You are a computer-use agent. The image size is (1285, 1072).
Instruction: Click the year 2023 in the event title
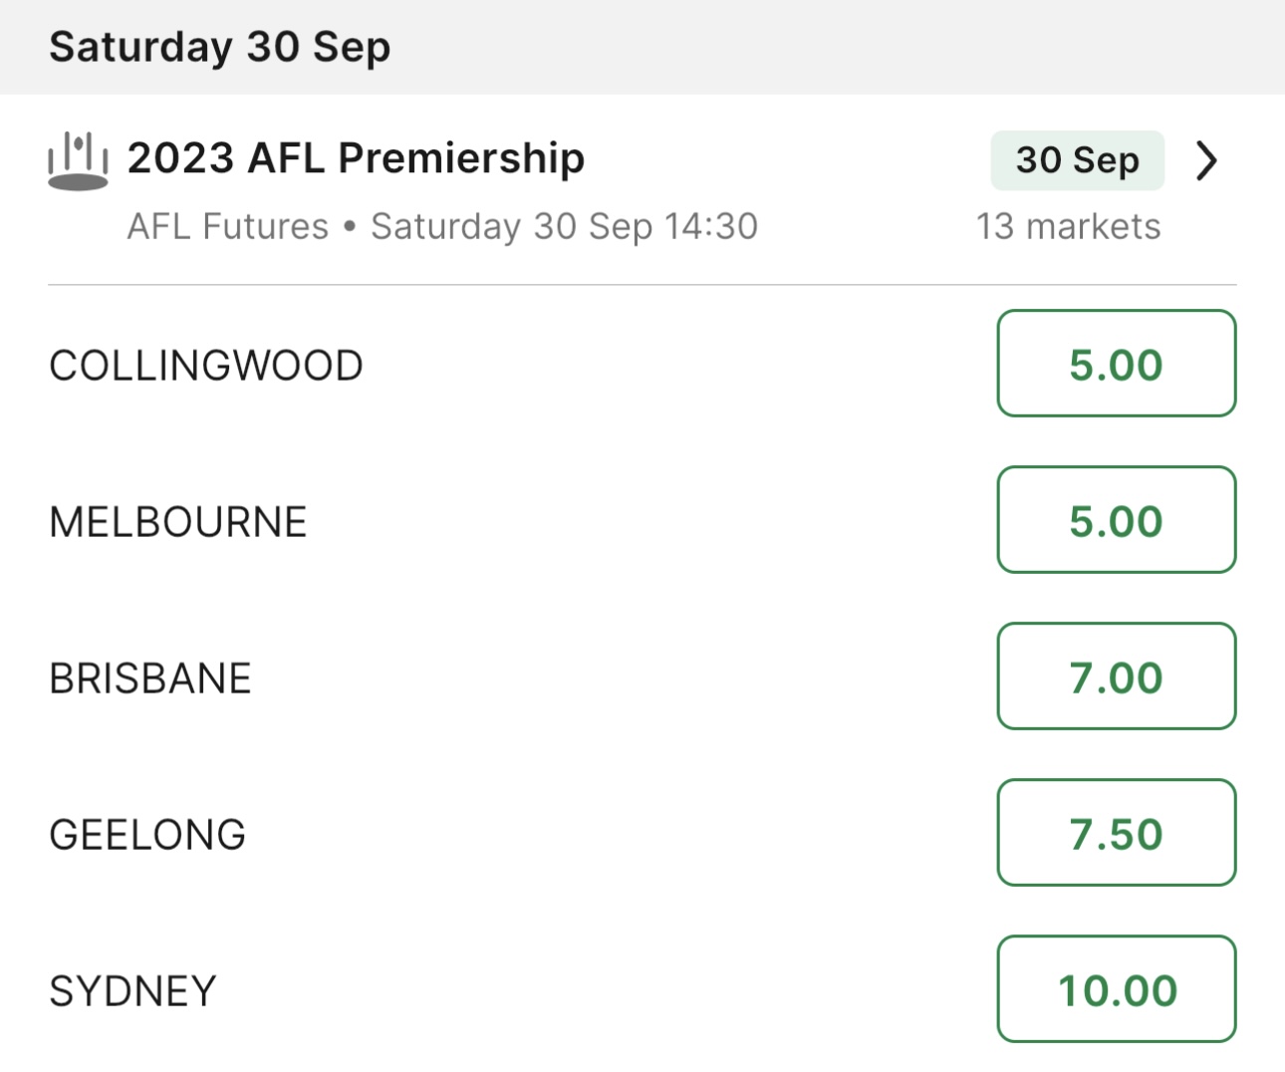click(180, 158)
